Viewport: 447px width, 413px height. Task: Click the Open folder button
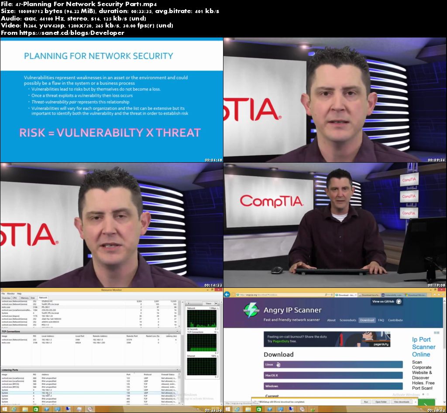point(381,402)
